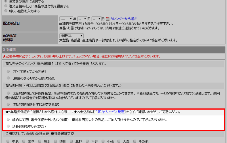Check the 中島 staff checkbox

click(x=8, y=141)
